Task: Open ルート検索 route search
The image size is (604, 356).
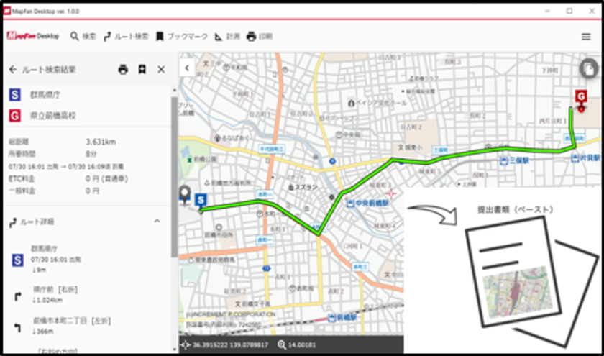Action: pyautogui.click(x=126, y=37)
